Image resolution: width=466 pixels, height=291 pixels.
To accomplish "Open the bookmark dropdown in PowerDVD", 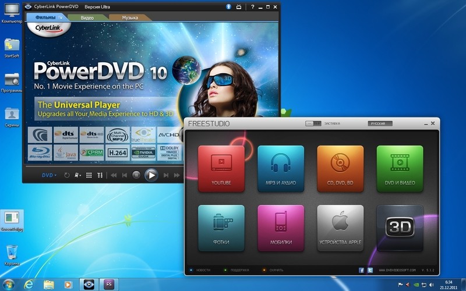I will click(78, 176).
